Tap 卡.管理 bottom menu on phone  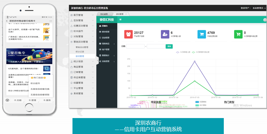click(x=32, y=100)
